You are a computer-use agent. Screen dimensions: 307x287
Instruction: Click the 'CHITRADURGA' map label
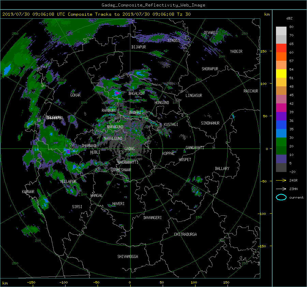(185, 234)
